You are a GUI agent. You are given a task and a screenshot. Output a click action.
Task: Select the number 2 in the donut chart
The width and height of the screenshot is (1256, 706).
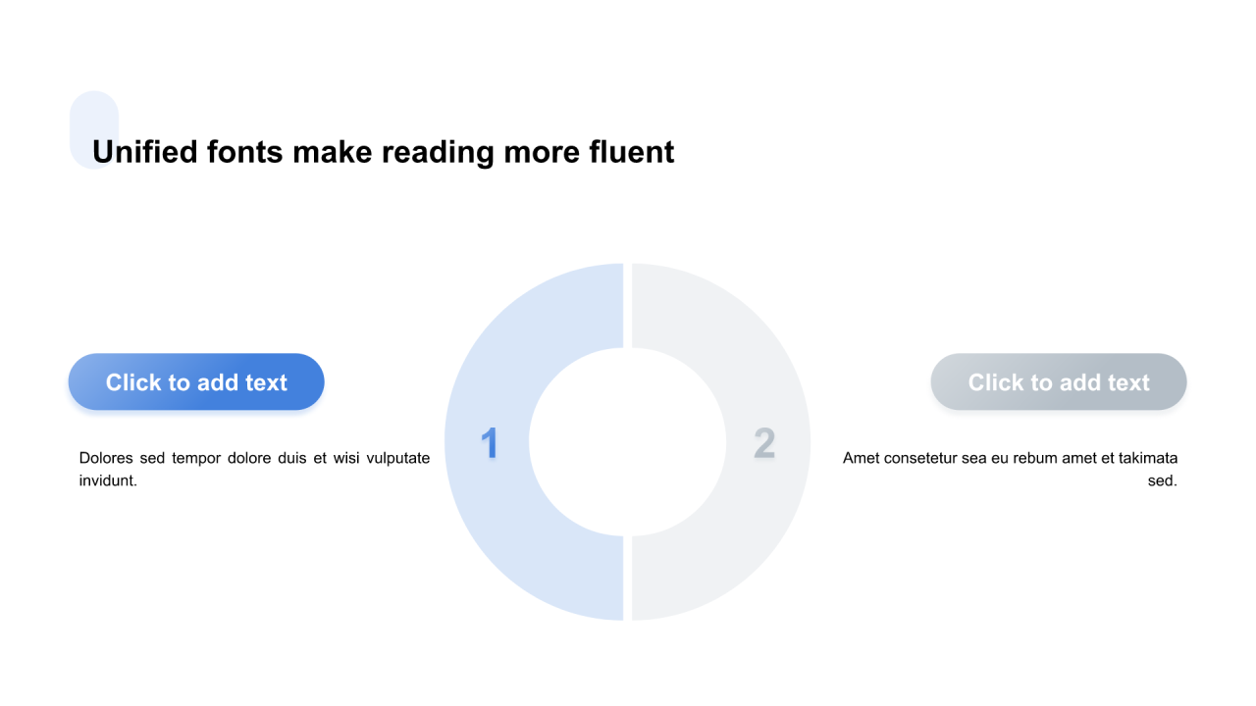(x=764, y=443)
